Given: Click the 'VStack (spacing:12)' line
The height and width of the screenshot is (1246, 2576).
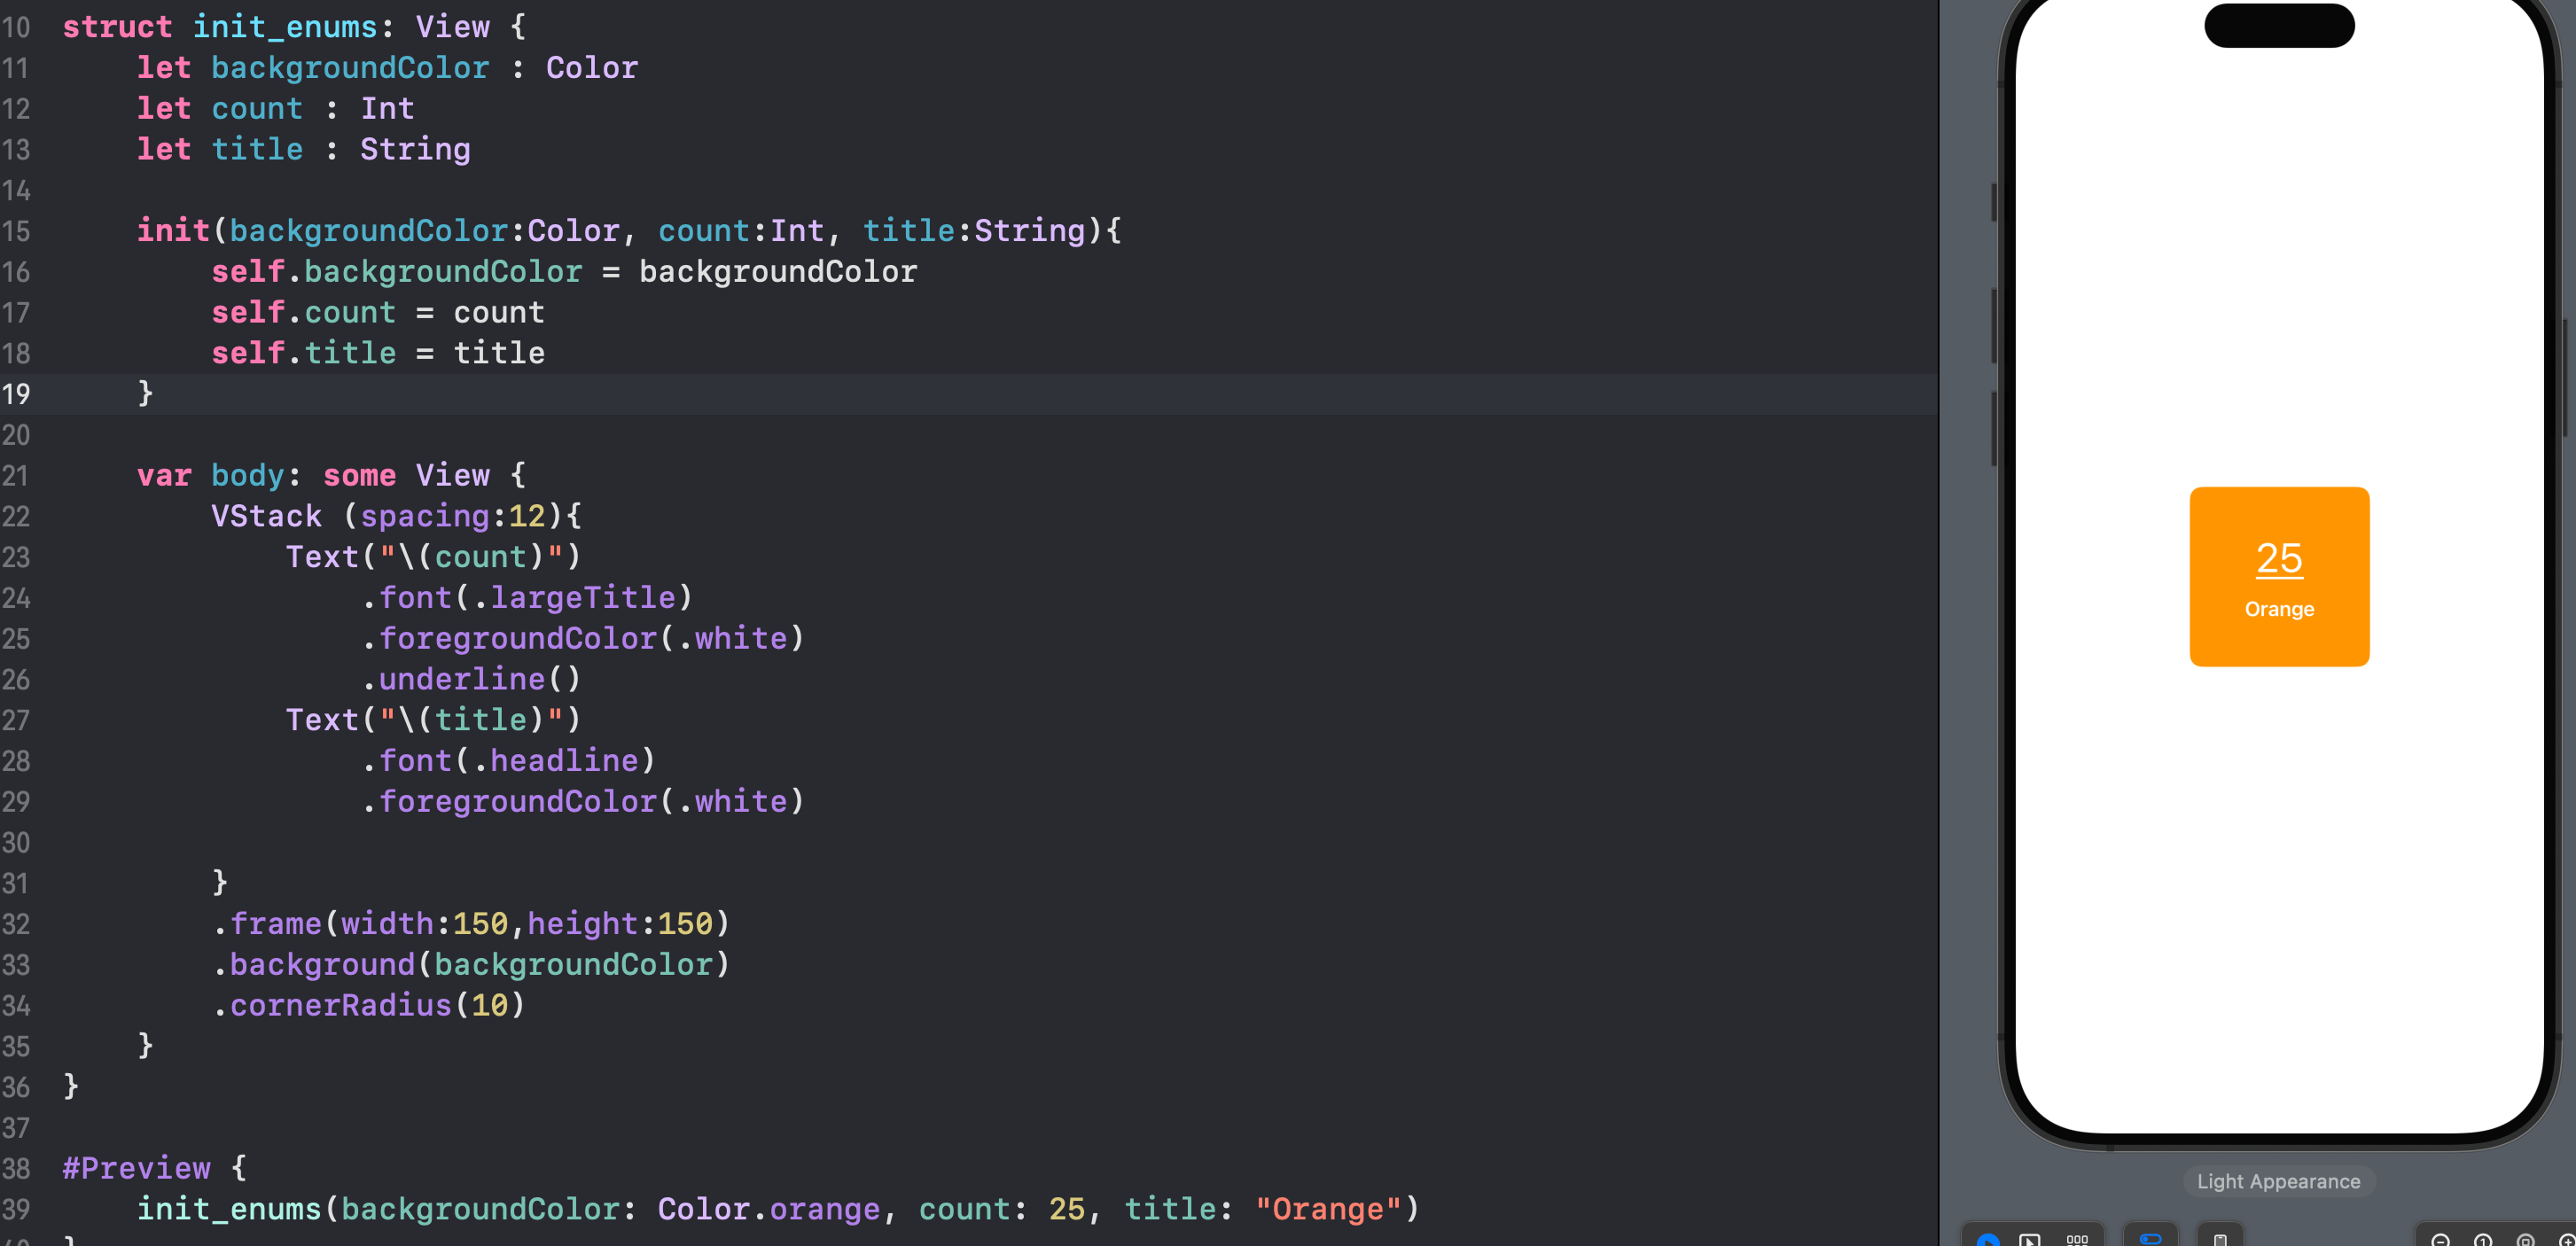Looking at the screenshot, I should tap(396, 516).
